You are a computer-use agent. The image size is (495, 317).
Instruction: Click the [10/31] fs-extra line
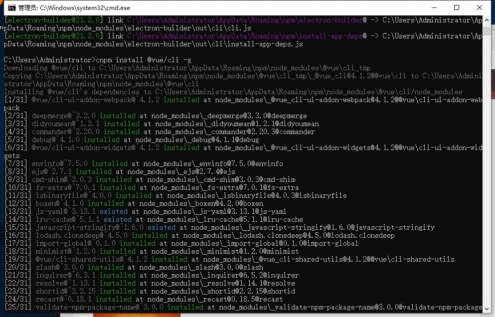pyautogui.click(x=151, y=187)
